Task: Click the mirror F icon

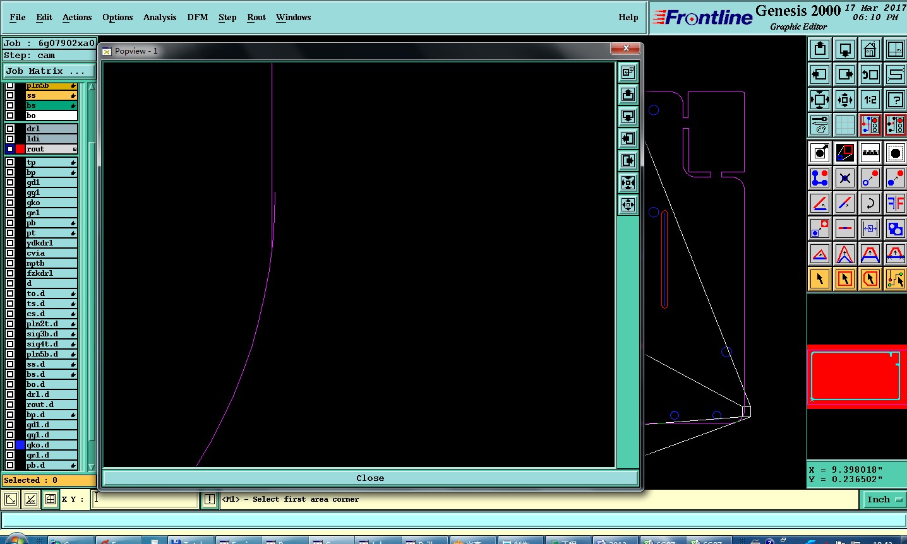Action: pos(896,203)
